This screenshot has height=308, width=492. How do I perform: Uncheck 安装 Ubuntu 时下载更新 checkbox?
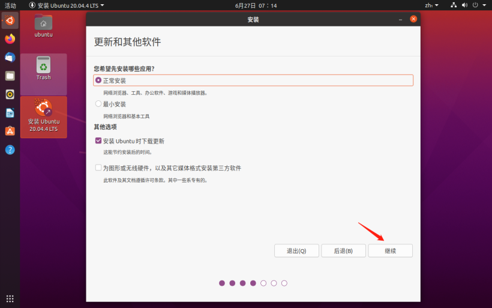point(98,141)
